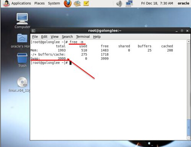The height and width of the screenshot is (147, 191).
Task: Open the System menu
Action: click(54, 3)
